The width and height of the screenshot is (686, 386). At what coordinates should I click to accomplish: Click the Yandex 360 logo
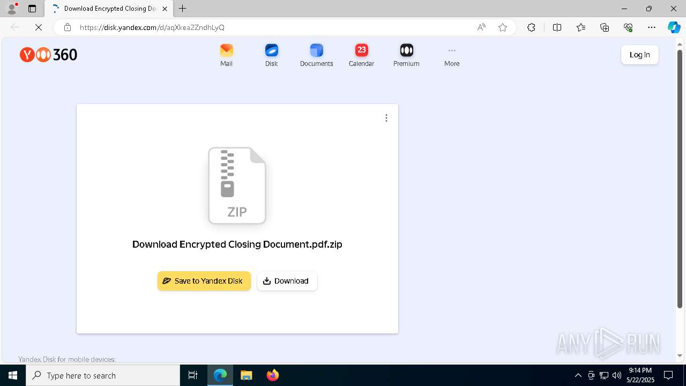(x=48, y=54)
